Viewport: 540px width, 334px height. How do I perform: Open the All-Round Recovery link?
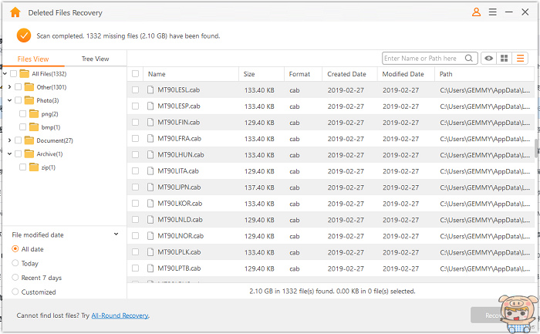[x=120, y=315]
